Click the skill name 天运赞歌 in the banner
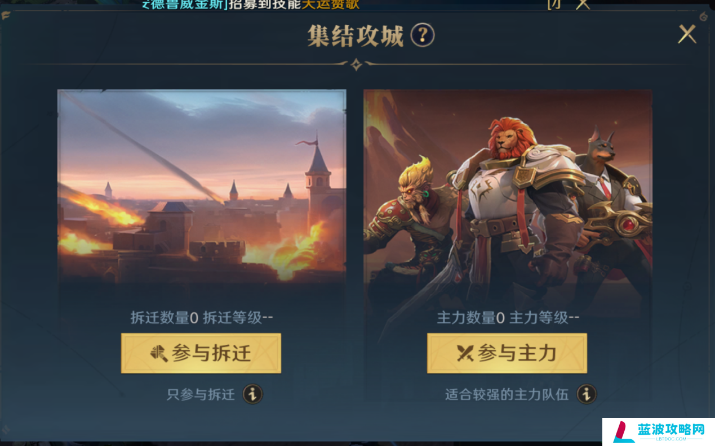 click(x=331, y=4)
